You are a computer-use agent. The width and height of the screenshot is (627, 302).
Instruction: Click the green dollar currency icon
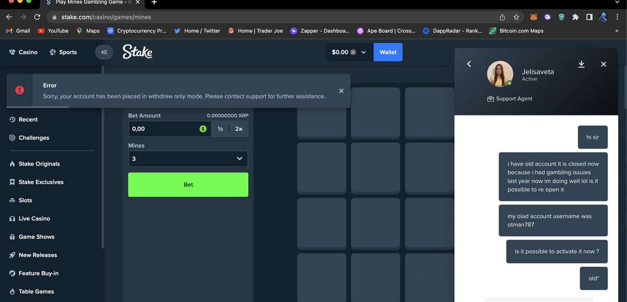coord(203,129)
